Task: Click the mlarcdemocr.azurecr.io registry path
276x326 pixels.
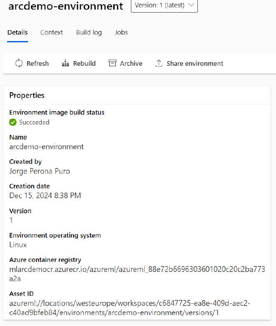Action: [137, 274]
